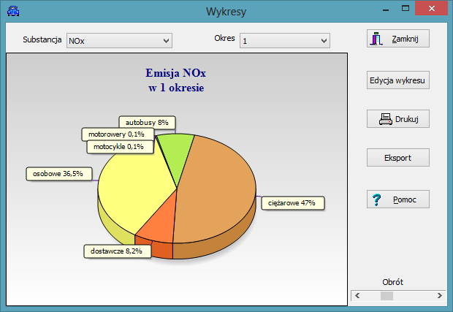
Task: Maximize the Wykresy window
Action: [406, 9]
